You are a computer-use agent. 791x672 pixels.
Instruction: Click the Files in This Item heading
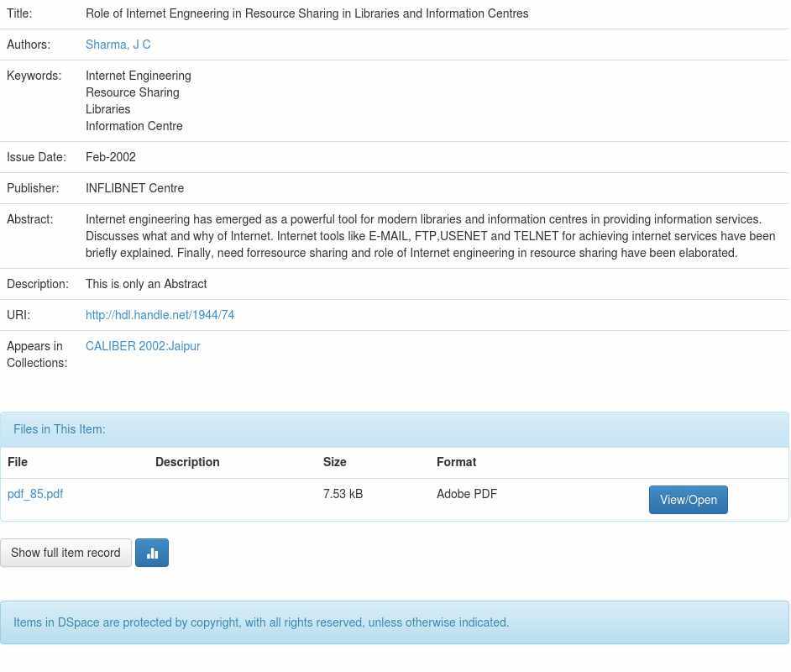tap(60, 429)
